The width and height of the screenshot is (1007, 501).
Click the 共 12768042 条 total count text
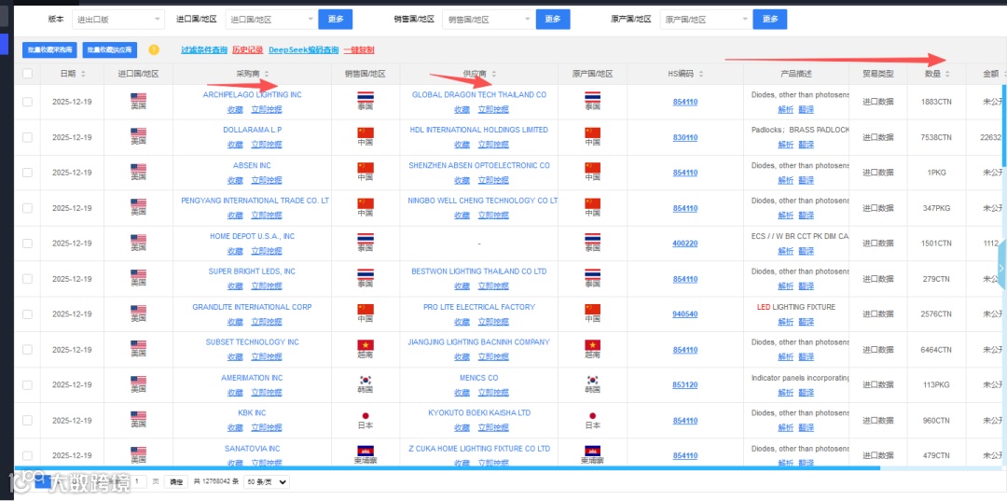[215, 481]
